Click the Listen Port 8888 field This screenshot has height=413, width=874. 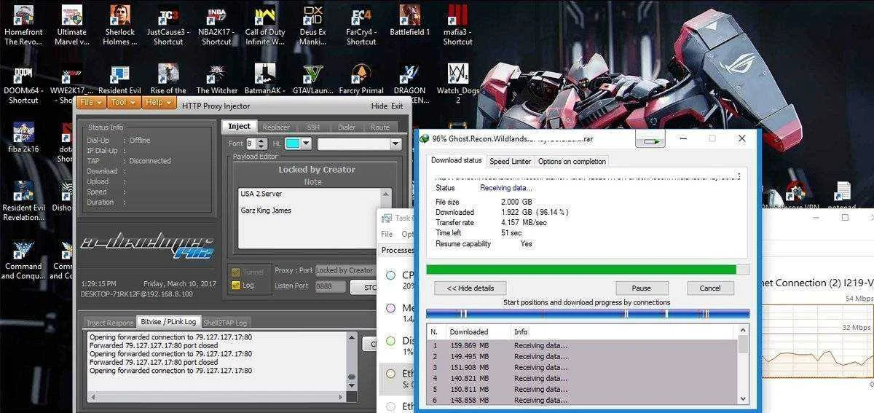coord(331,286)
